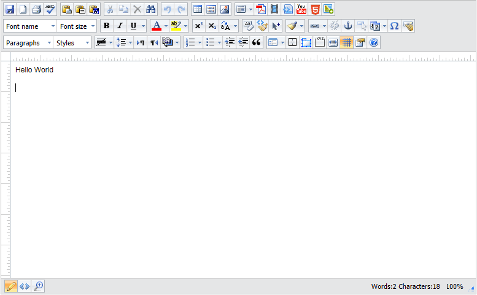
Task: Toggle Bold formatting
Action: click(106, 26)
